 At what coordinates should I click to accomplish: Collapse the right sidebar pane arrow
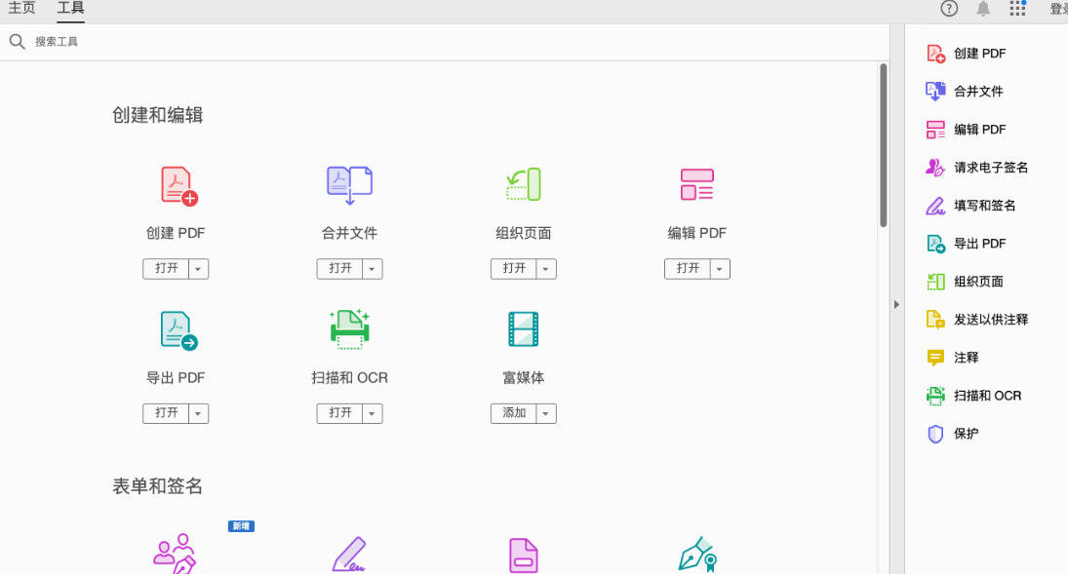tap(896, 304)
